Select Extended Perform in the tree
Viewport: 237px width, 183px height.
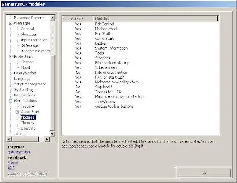[29, 18]
